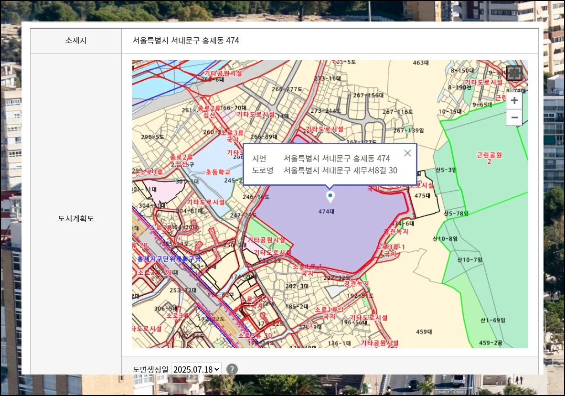This screenshot has width=565, height=396.
Task: Click parcel 463대 at the map top
Action: pos(422,63)
